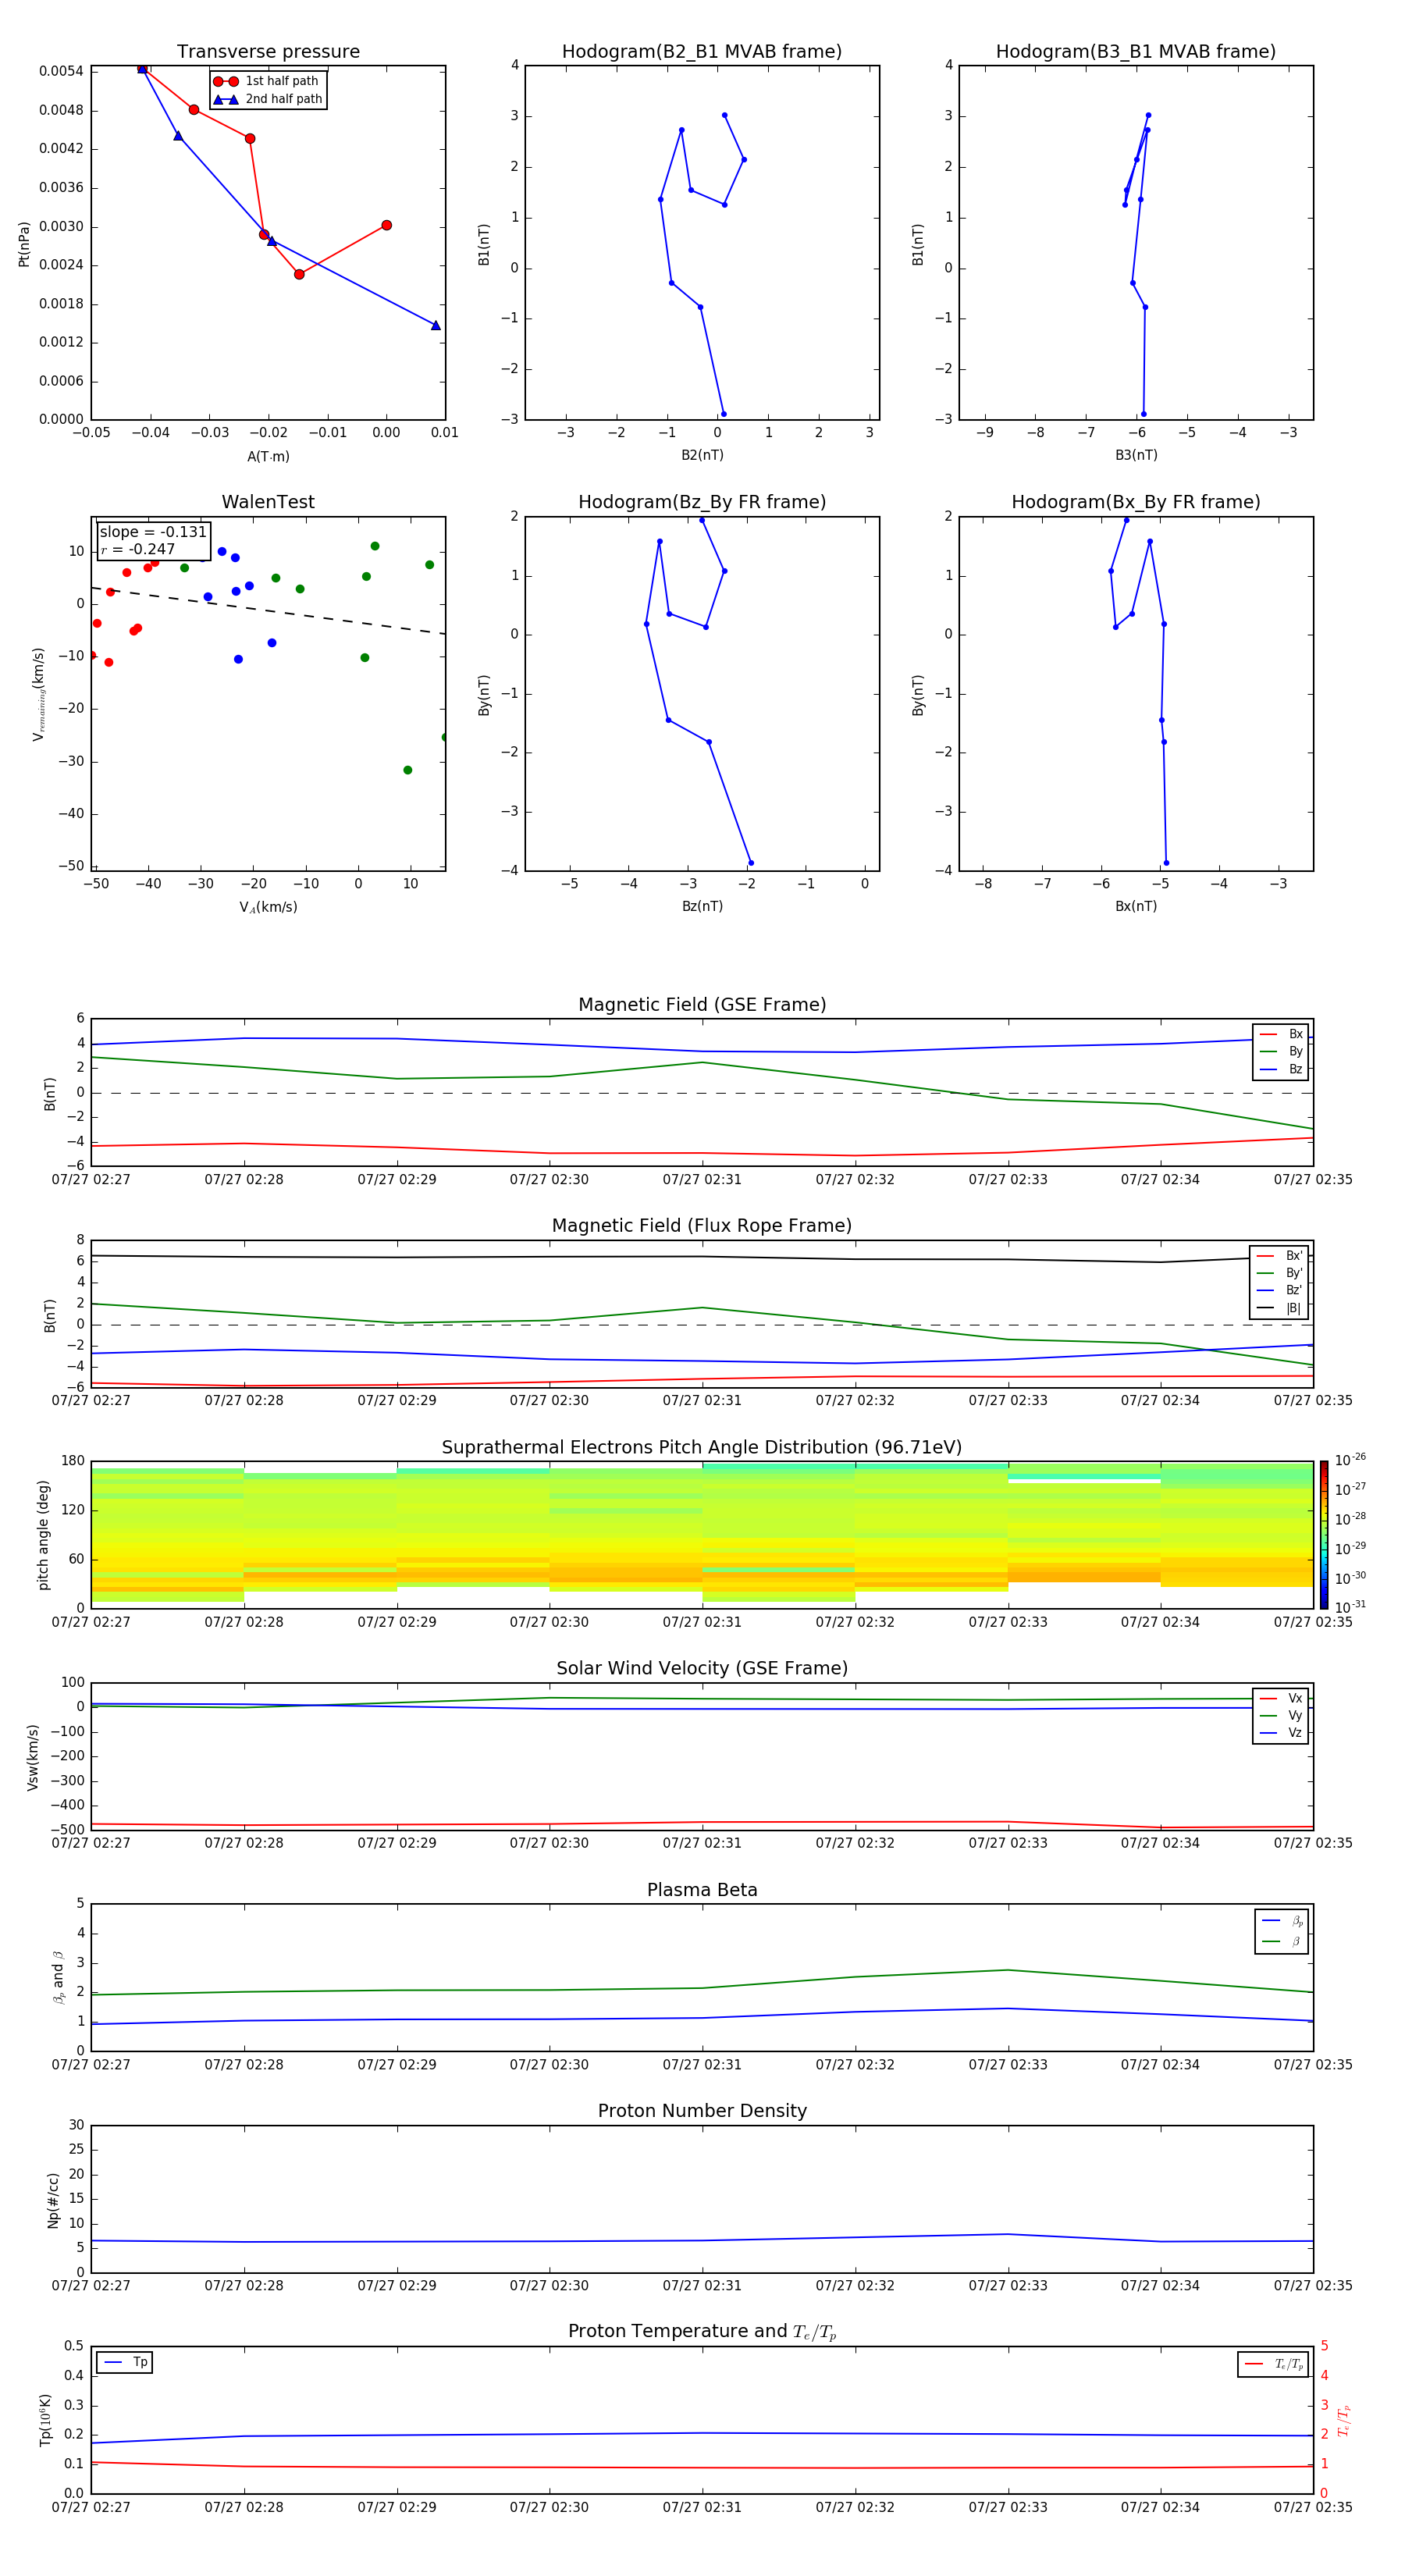Click the dashed regression line in WalenTest plot
This screenshot has width=1405, height=2576.
pyautogui.click(x=268, y=610)
